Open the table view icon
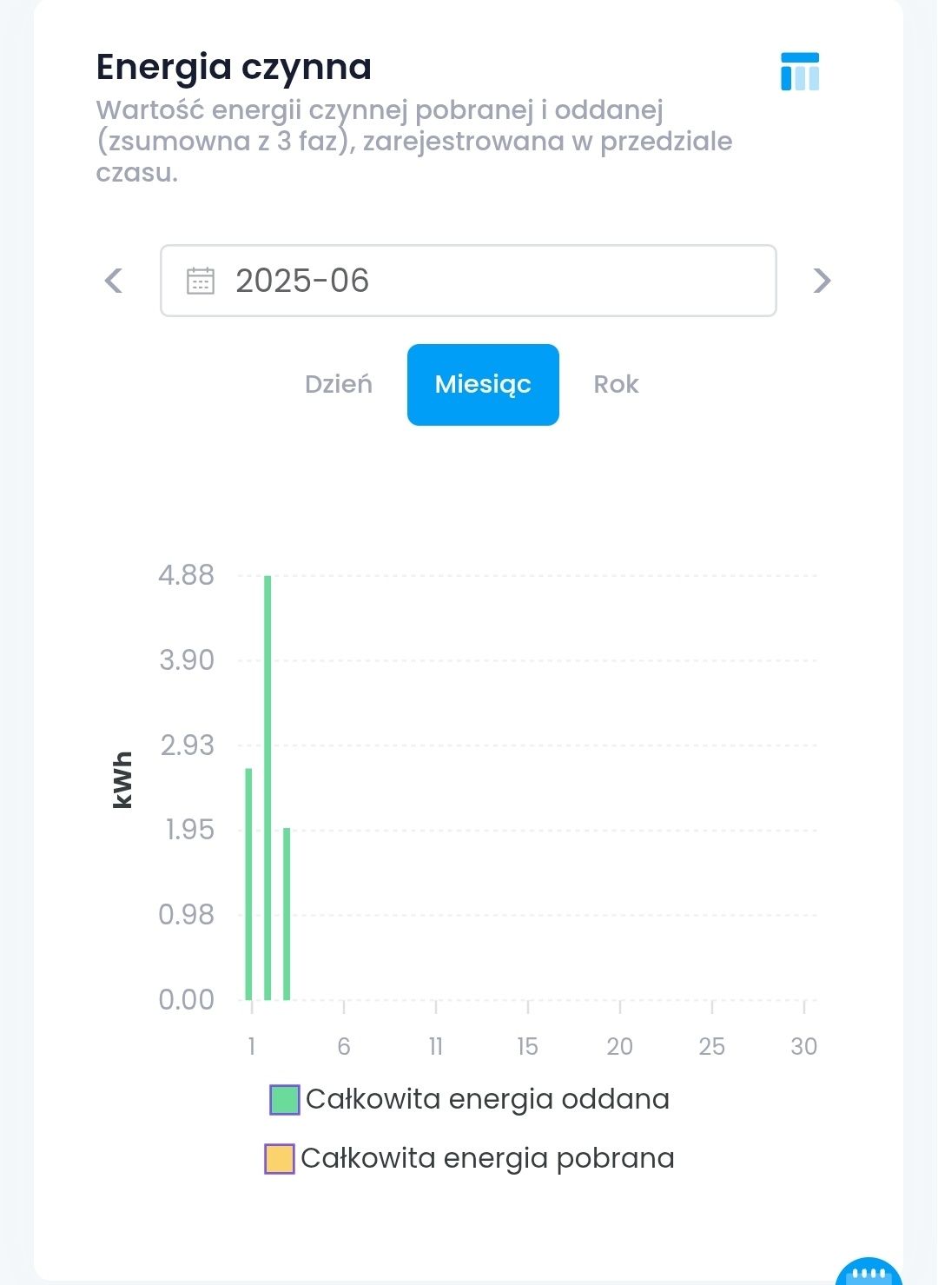The width and height of the screenshot is (938, 1285). tap(800, 71)
